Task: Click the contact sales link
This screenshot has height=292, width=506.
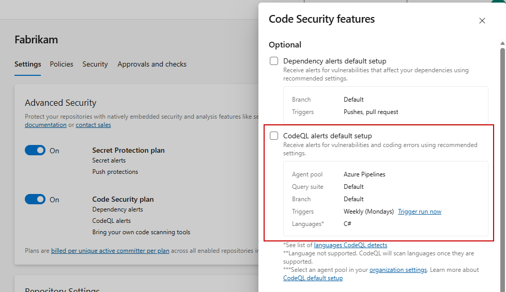Action: coord(93,125)
